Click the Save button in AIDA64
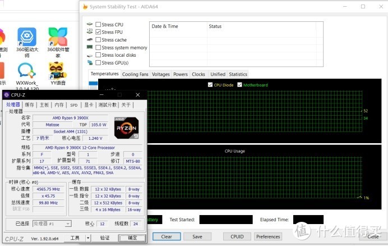 pos(197,236)
